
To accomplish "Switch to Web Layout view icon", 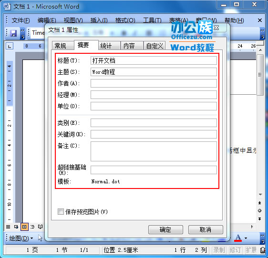I will click(16, 227).
